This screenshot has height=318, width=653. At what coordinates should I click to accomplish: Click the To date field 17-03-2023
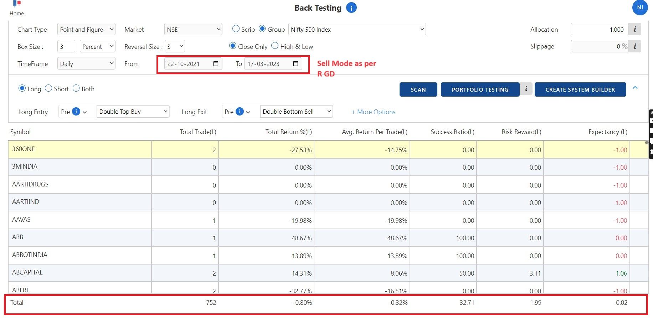273,64
